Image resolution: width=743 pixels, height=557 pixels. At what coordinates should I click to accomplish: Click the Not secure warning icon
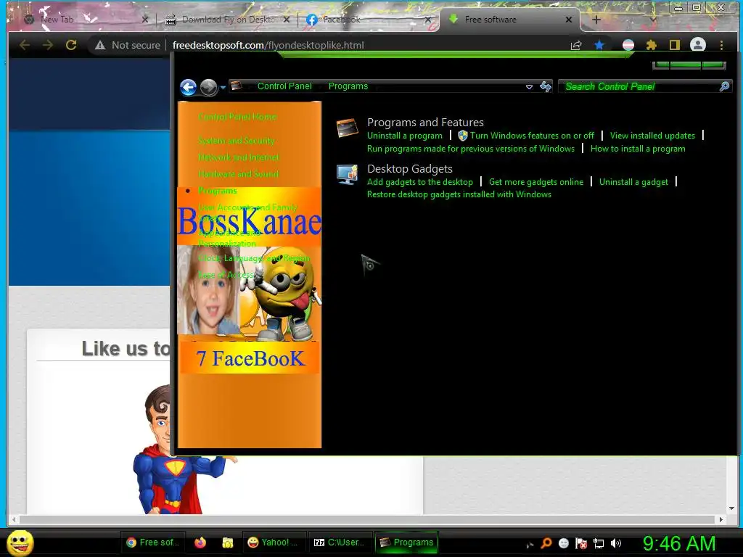point(100,45)
